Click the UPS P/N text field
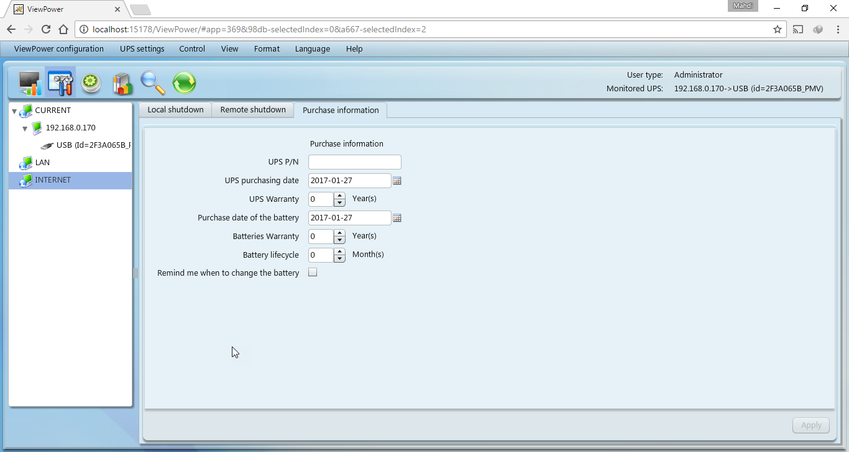Viewport: 849px width, 452px height. (354, 162)
